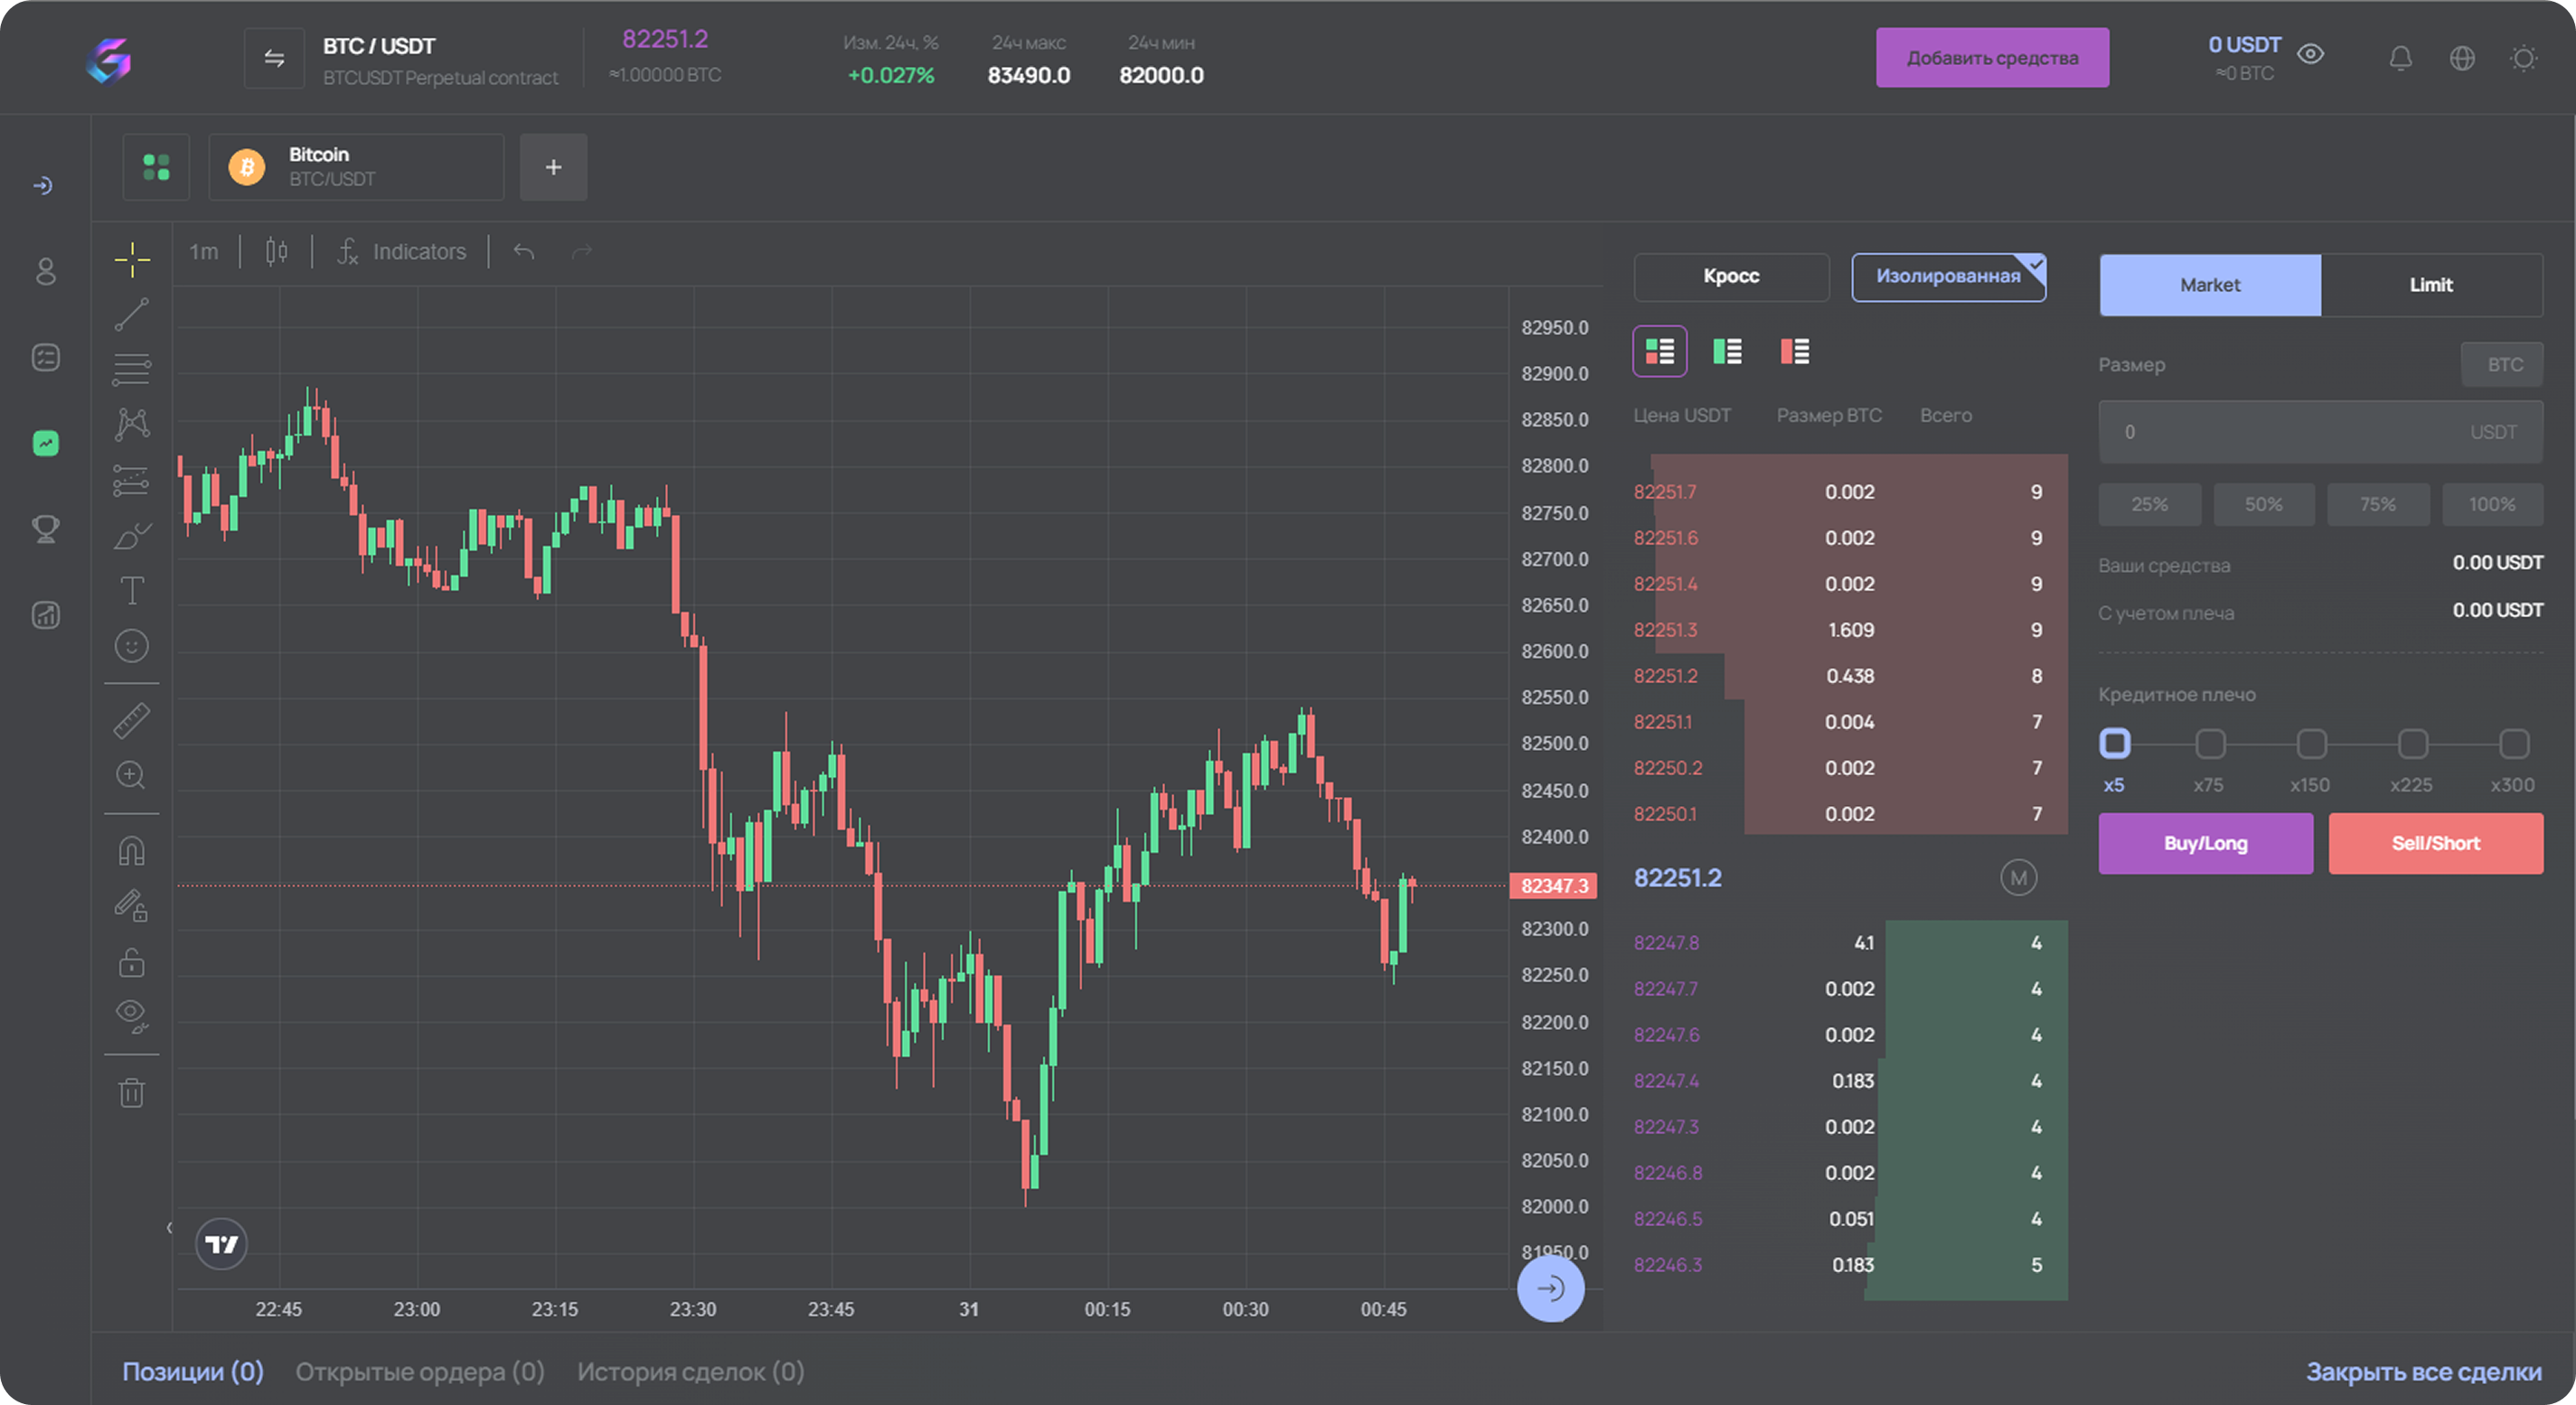Select the Bitcoin BTC/USDT tab

pos(356,167)
